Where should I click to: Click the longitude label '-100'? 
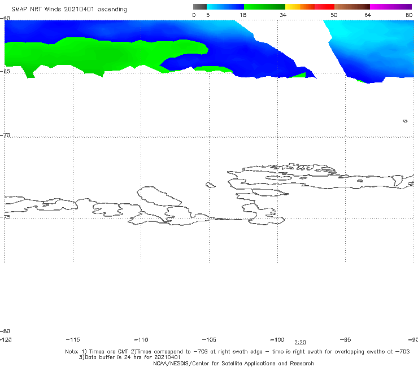coord(277,339)
